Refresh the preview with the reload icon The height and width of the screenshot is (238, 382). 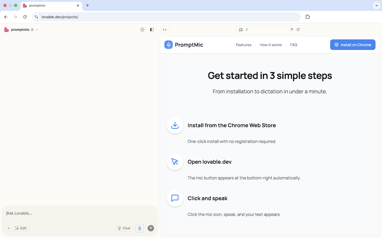tap(298, 29)
